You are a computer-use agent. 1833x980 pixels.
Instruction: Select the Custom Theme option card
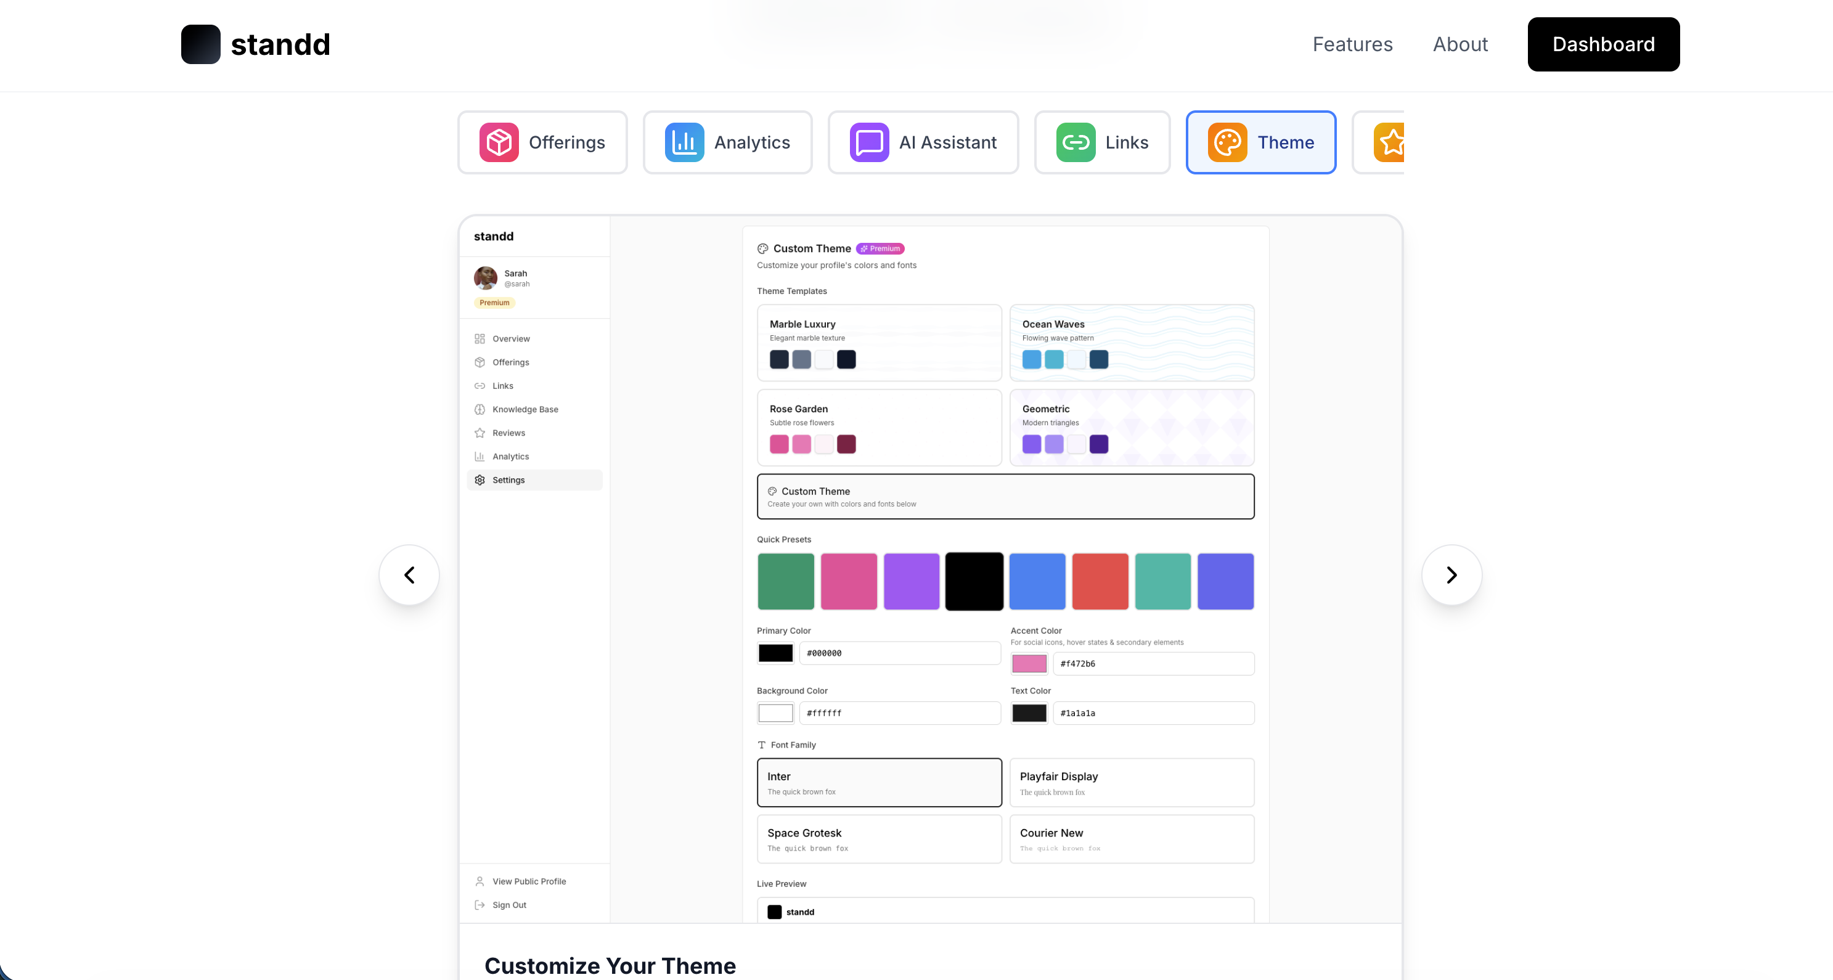click(x=1005, y=496)
